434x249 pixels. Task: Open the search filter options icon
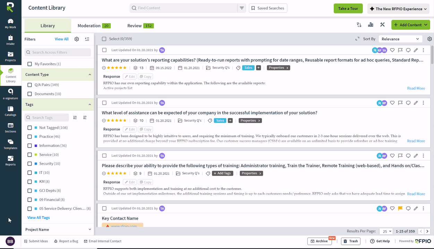242,8
